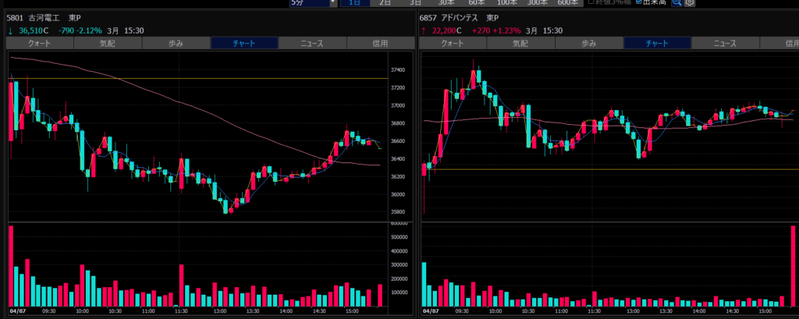Open the クォート tab for 古河電工
This screenshot has width=799, height=319.
click(x=39, y=44)
